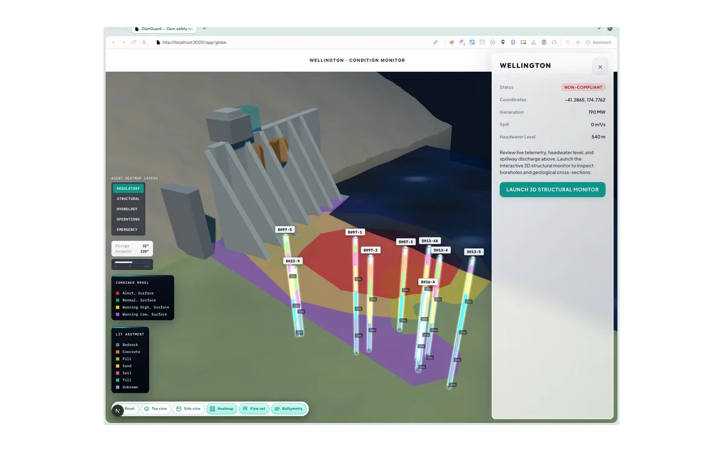Click the browser profile avatar

(x=610, y=28)
